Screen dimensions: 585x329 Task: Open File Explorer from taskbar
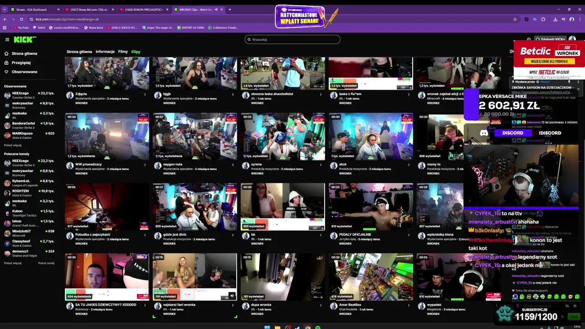277,327
